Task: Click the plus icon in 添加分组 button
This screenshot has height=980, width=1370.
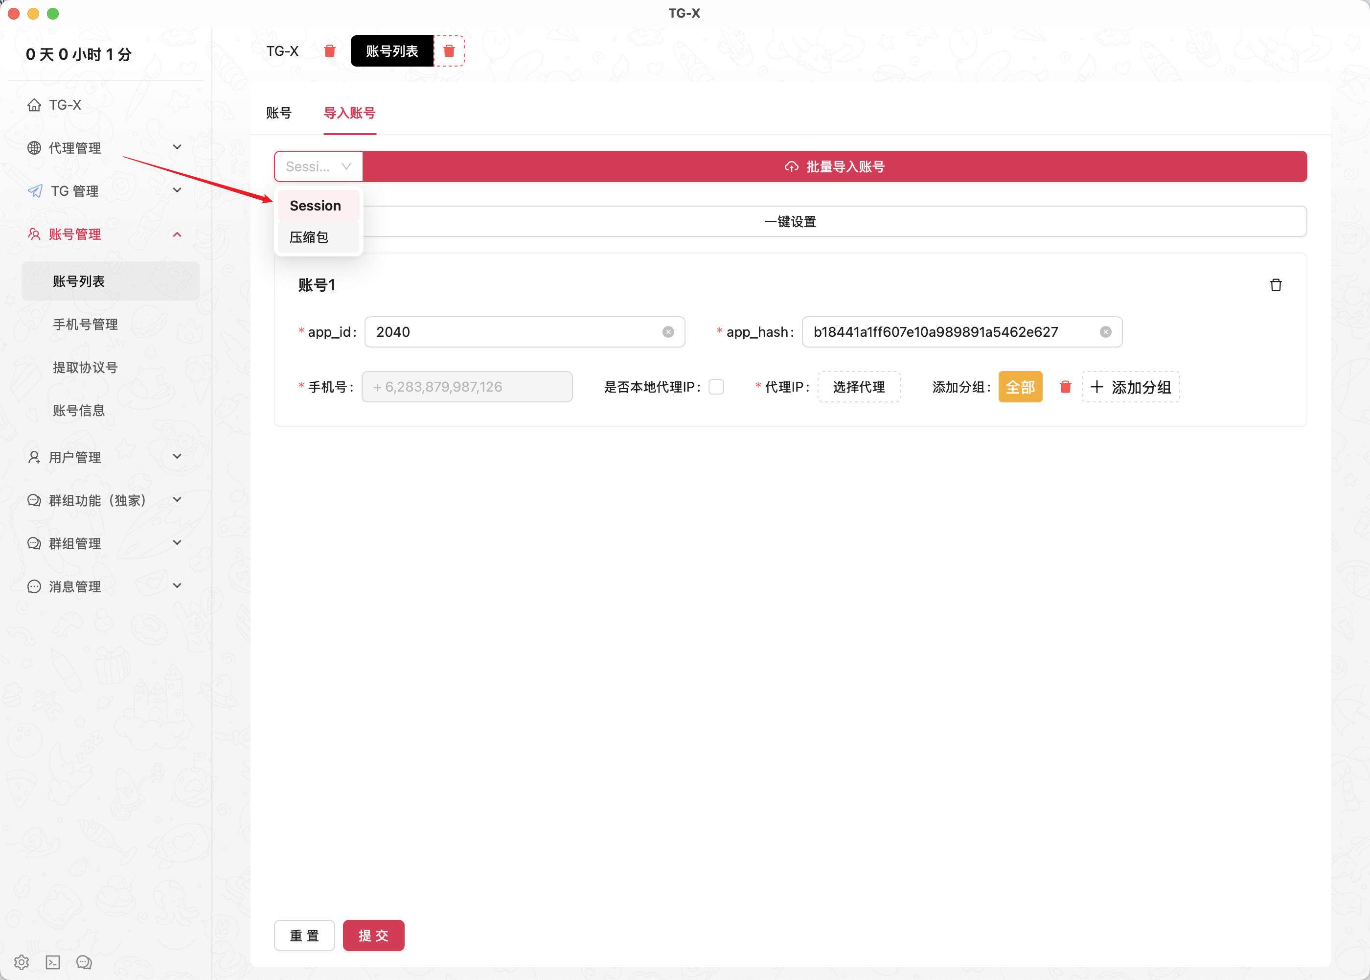Action: (x=1097, y=387)
